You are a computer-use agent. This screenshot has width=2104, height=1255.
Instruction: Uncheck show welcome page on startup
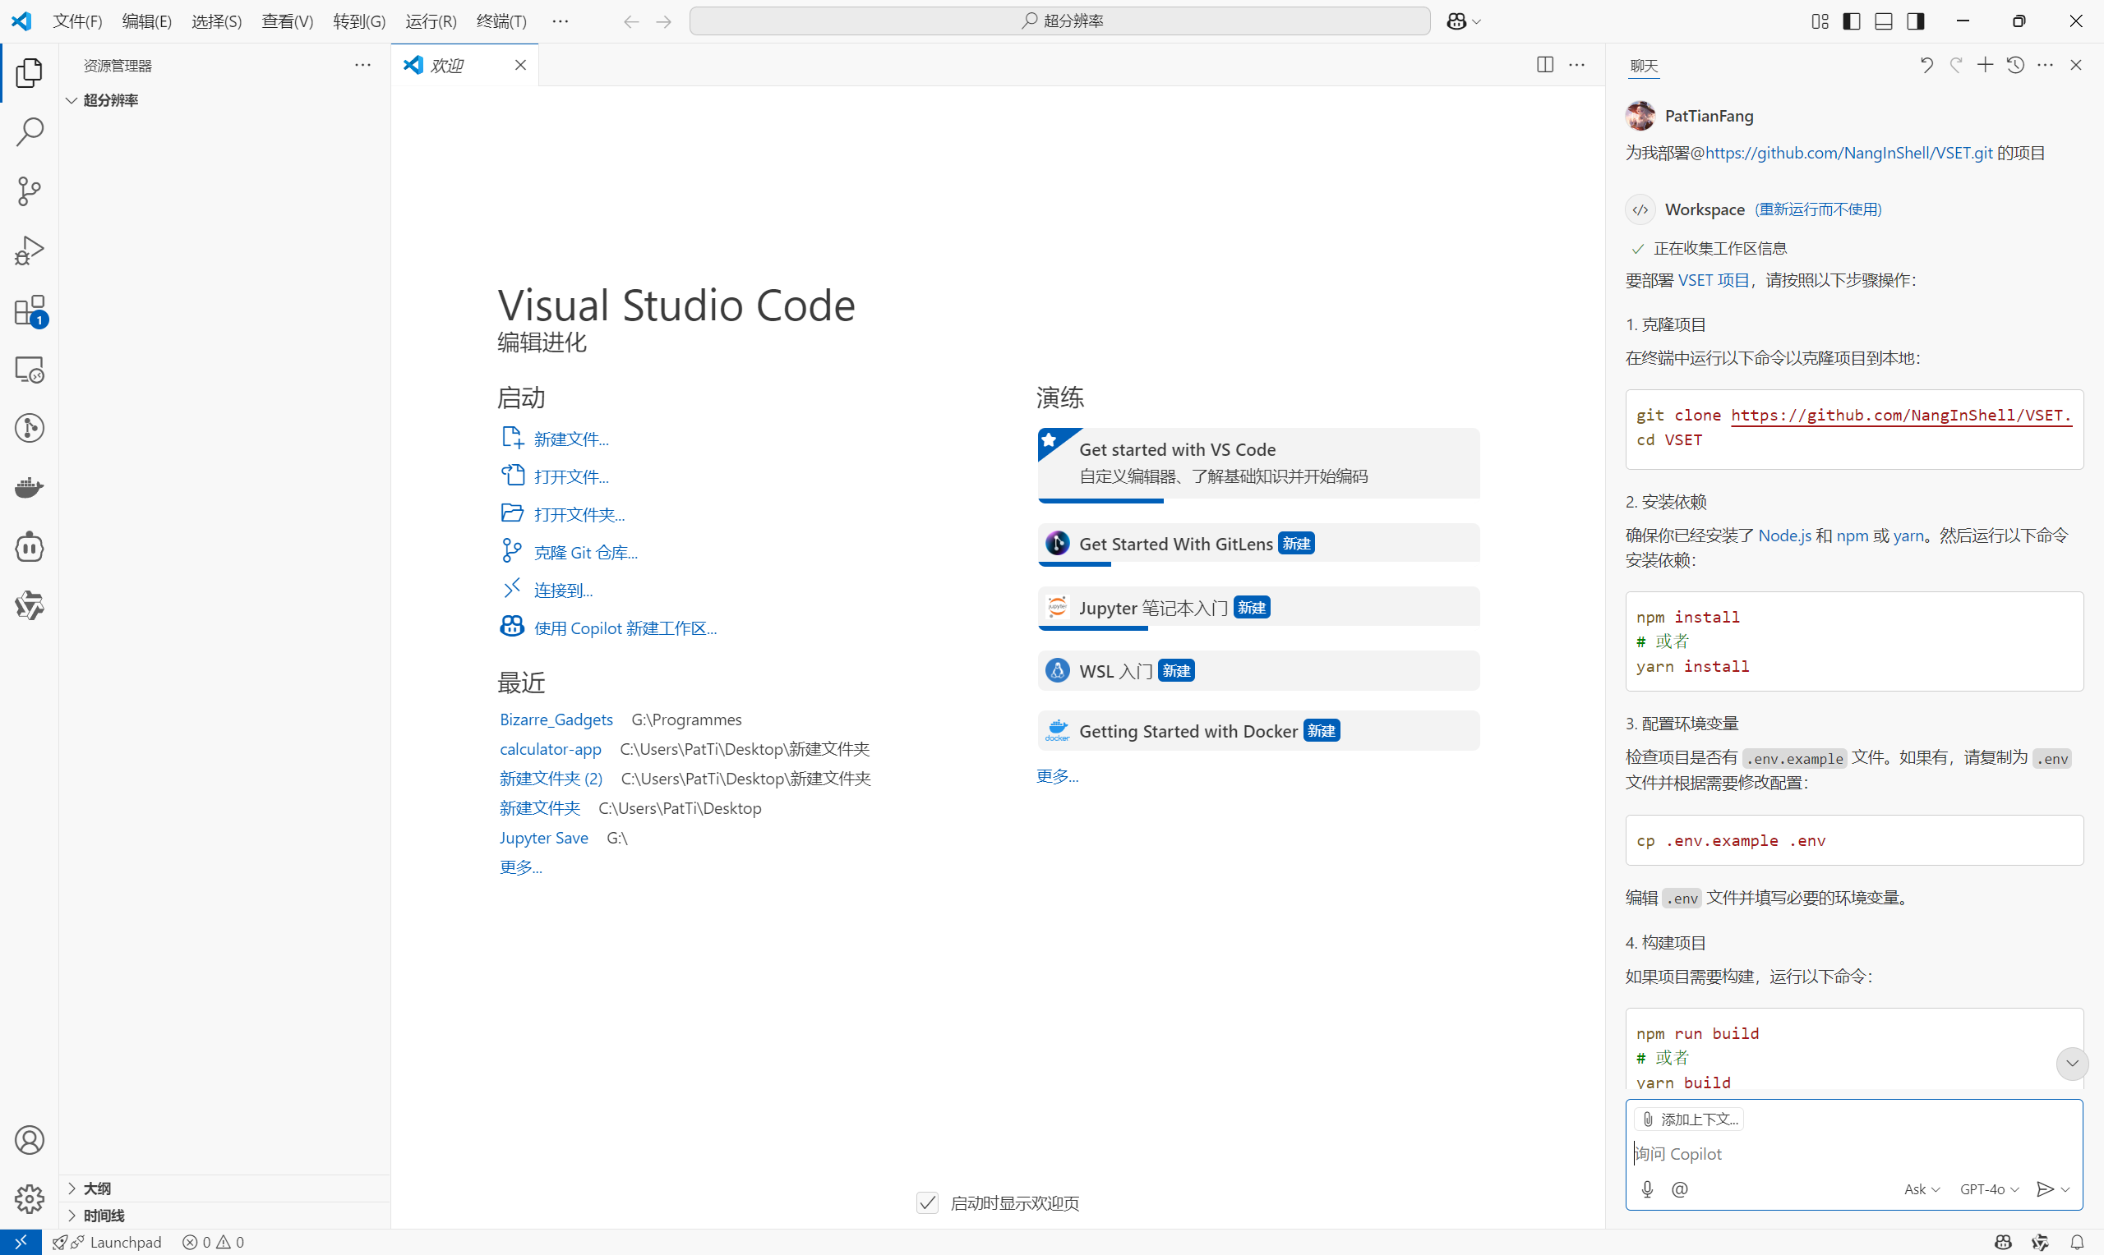click(x=927, y=1202)
